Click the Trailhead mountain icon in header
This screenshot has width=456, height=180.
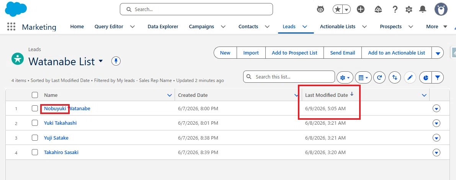point(378,9)
